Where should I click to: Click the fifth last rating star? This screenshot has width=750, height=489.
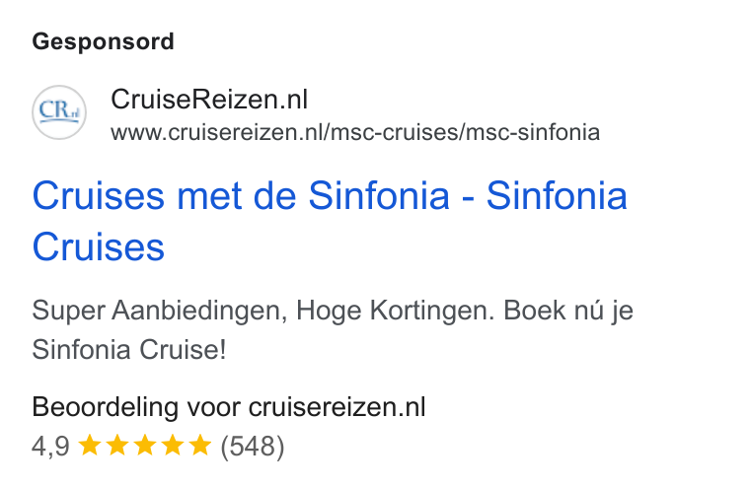click(x=200, y=446)
